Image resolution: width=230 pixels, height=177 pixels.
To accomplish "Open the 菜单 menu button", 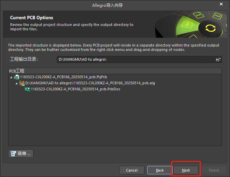I will coord(21,154).
